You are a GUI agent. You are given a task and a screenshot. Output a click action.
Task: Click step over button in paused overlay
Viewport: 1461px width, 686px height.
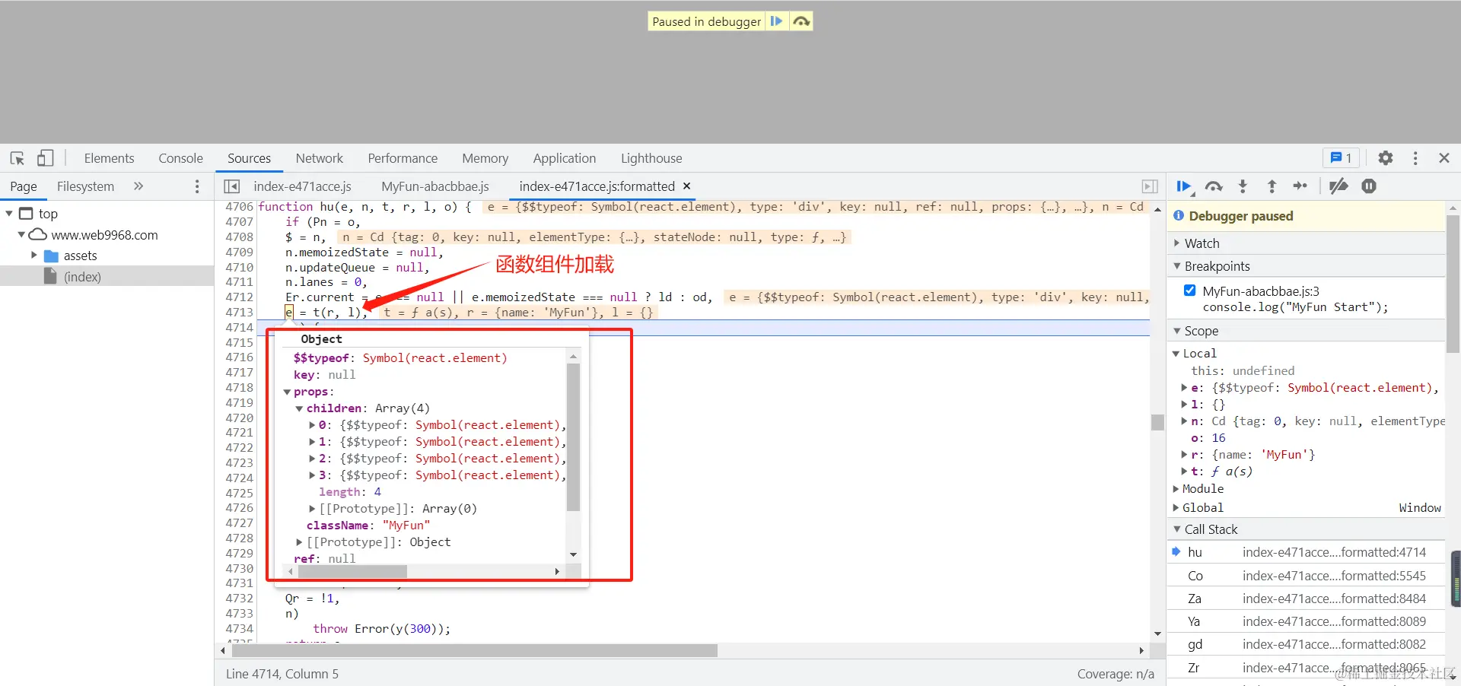coord(801,21)
